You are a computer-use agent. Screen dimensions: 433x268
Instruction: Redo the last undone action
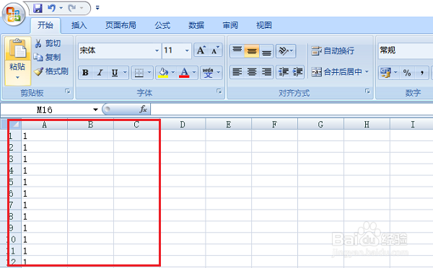click(x=71, y=8)
